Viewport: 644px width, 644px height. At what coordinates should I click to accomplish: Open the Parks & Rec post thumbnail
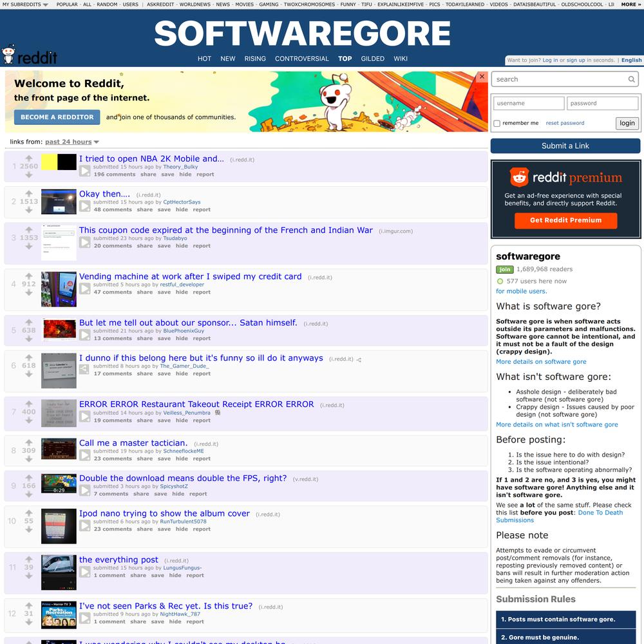click(59, 615)
